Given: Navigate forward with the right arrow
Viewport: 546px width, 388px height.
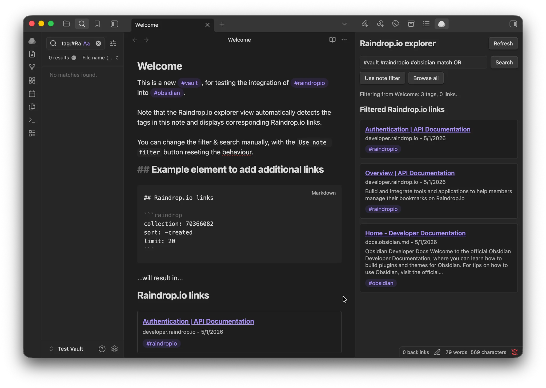Looking at the screenshot, I should point(146,40).
